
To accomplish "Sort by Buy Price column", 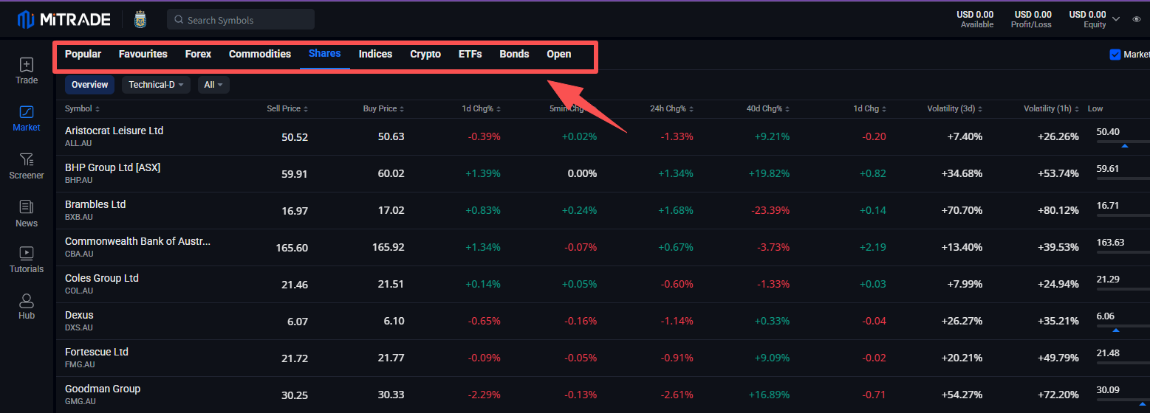I will click(383, 108).
